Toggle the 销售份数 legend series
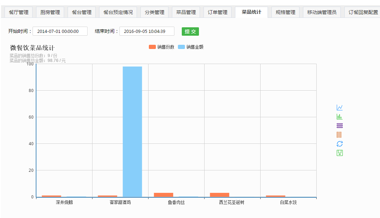 pos(161,47)
